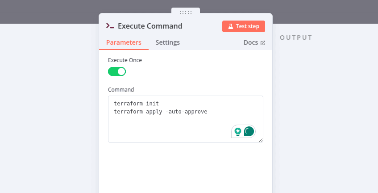Place cursor on the 'terraform init' line

pos(133,104)
